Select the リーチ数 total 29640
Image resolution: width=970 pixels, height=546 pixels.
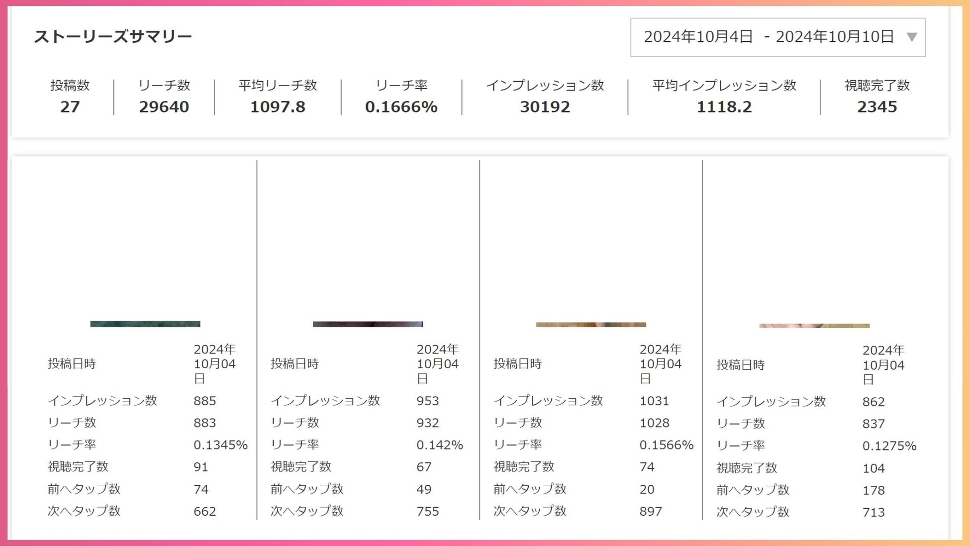(x=164, y=107)
